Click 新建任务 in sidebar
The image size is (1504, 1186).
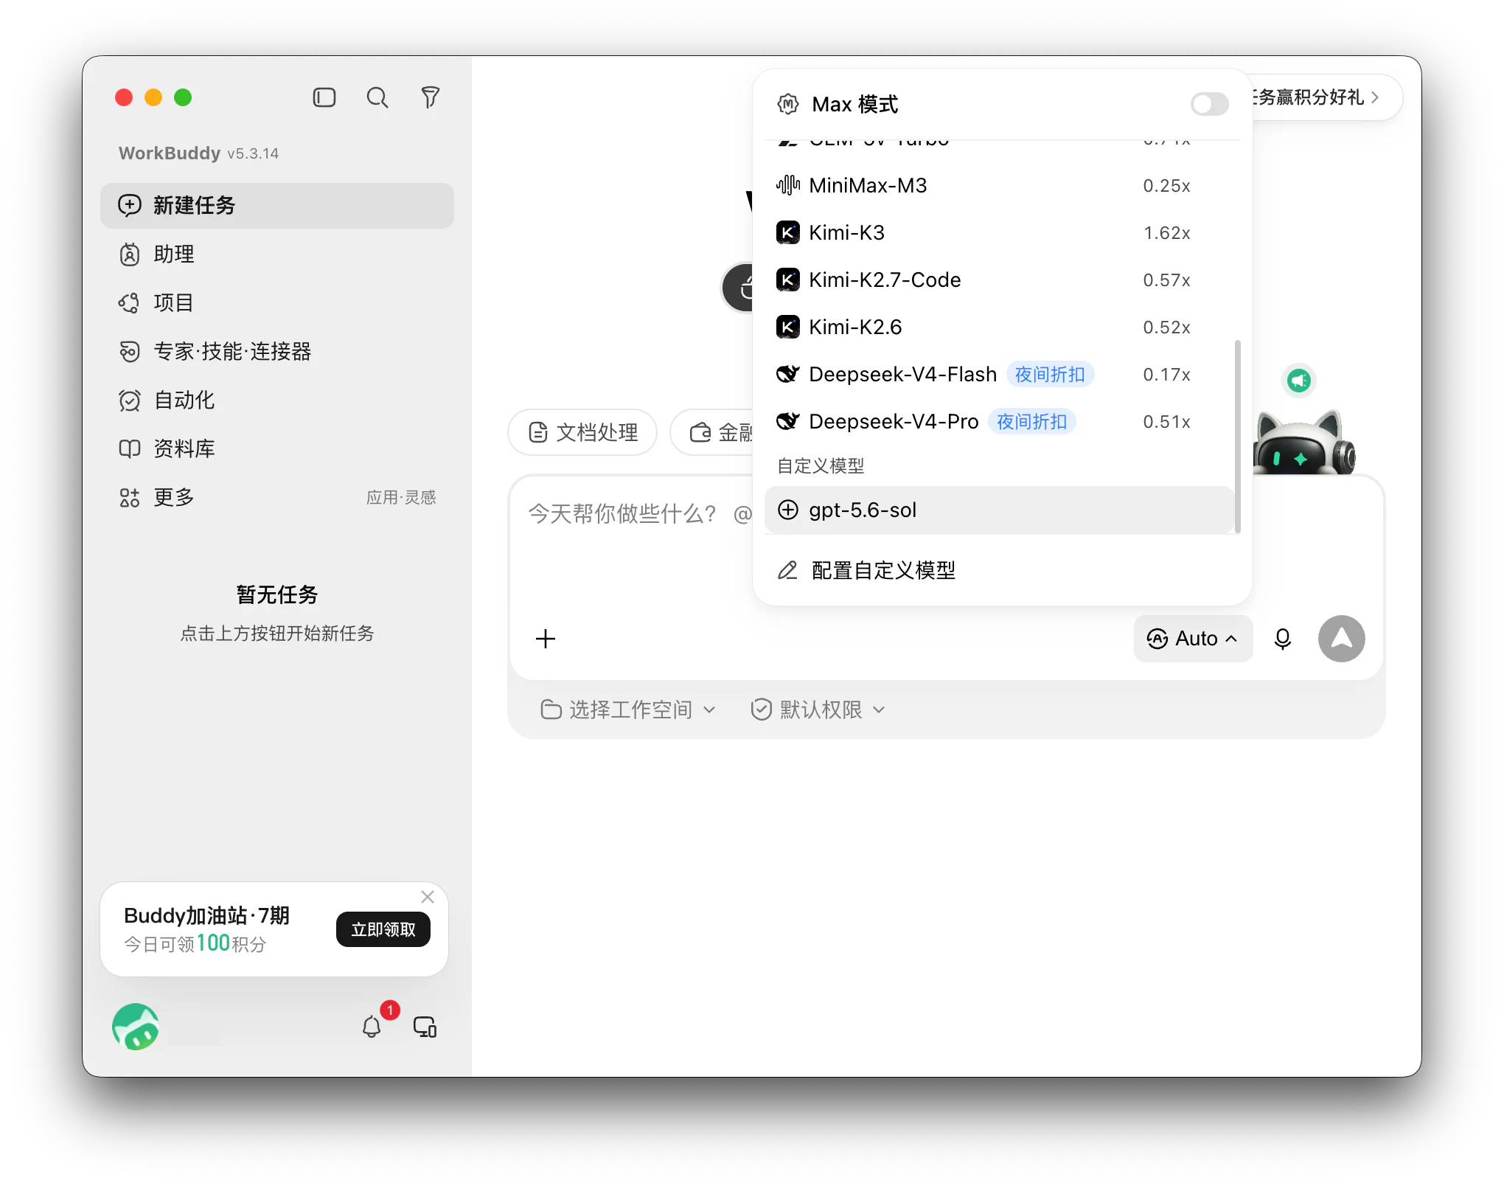277,205
